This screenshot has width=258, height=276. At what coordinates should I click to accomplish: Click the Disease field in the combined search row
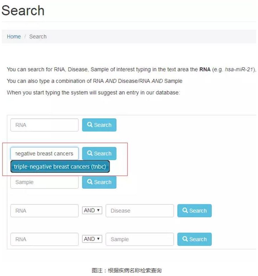click(139, 211)
